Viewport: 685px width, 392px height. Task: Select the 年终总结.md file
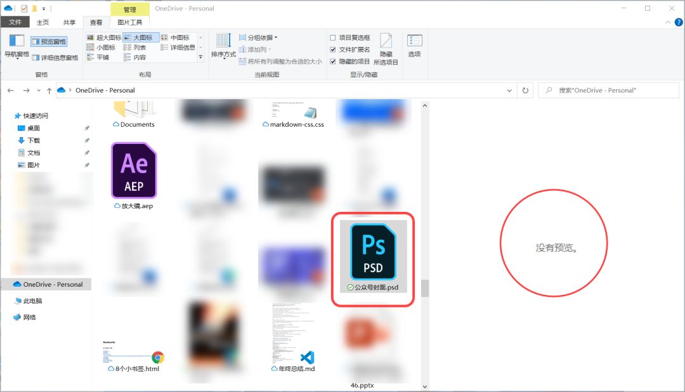(293, 337)
